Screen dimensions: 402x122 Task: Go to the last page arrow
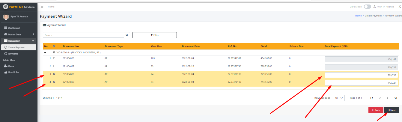(x=396, y=98)
